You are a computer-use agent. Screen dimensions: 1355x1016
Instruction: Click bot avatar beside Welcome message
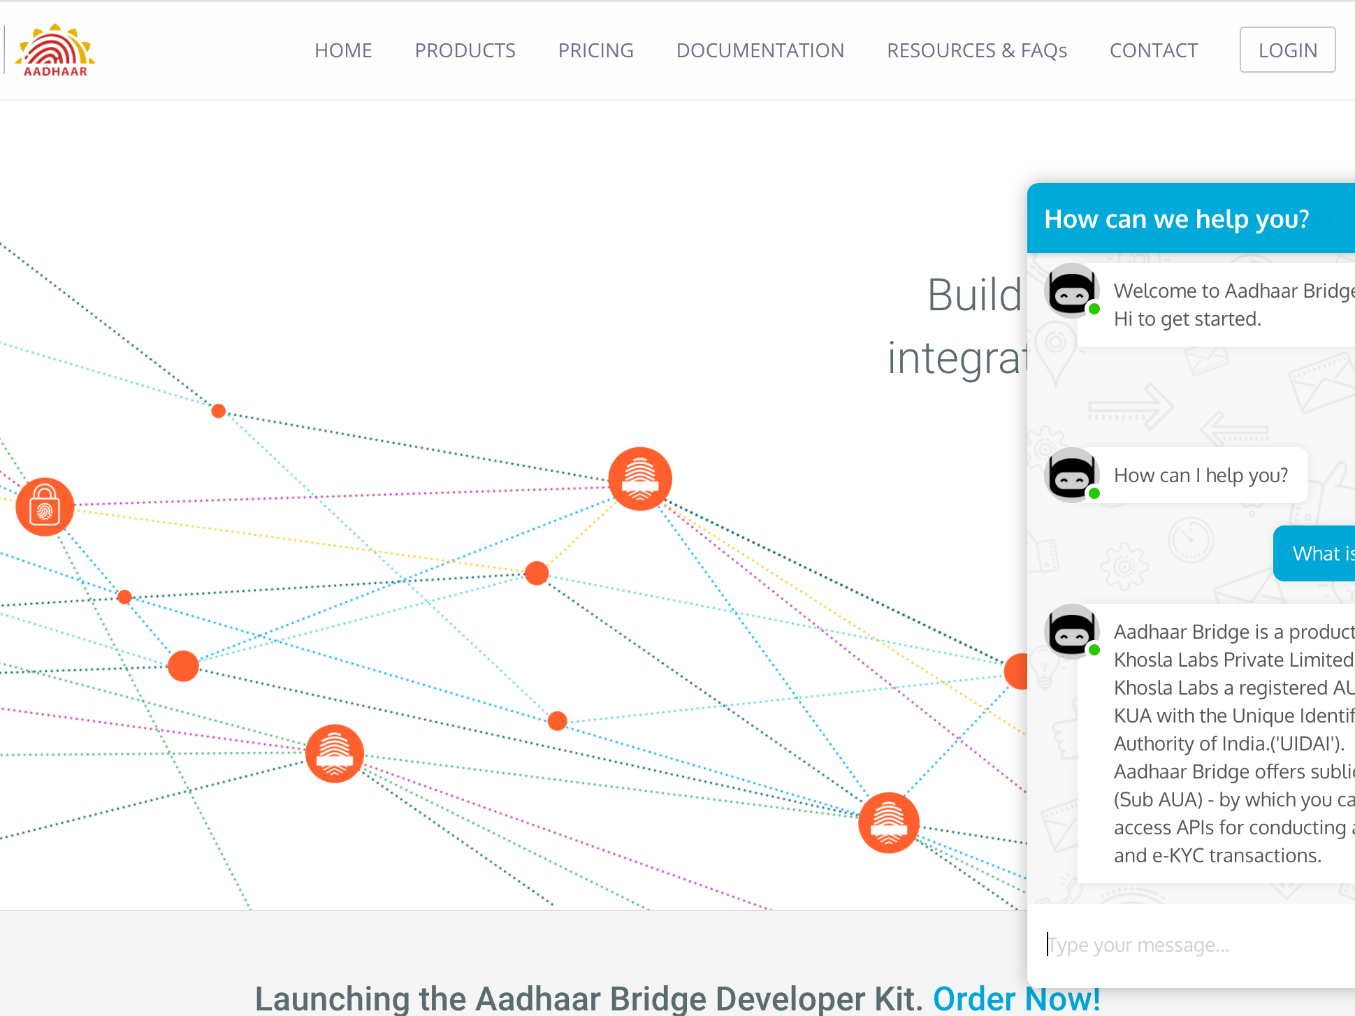coord(1072,291)
